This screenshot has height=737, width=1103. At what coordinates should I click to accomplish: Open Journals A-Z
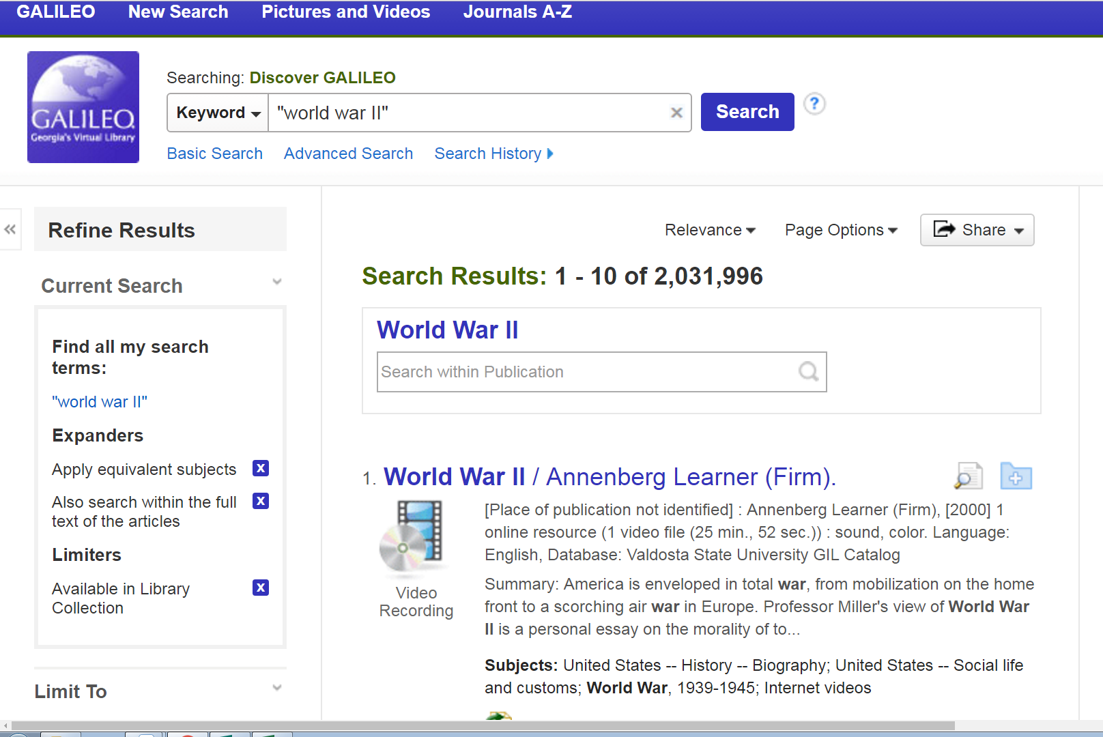517,12
